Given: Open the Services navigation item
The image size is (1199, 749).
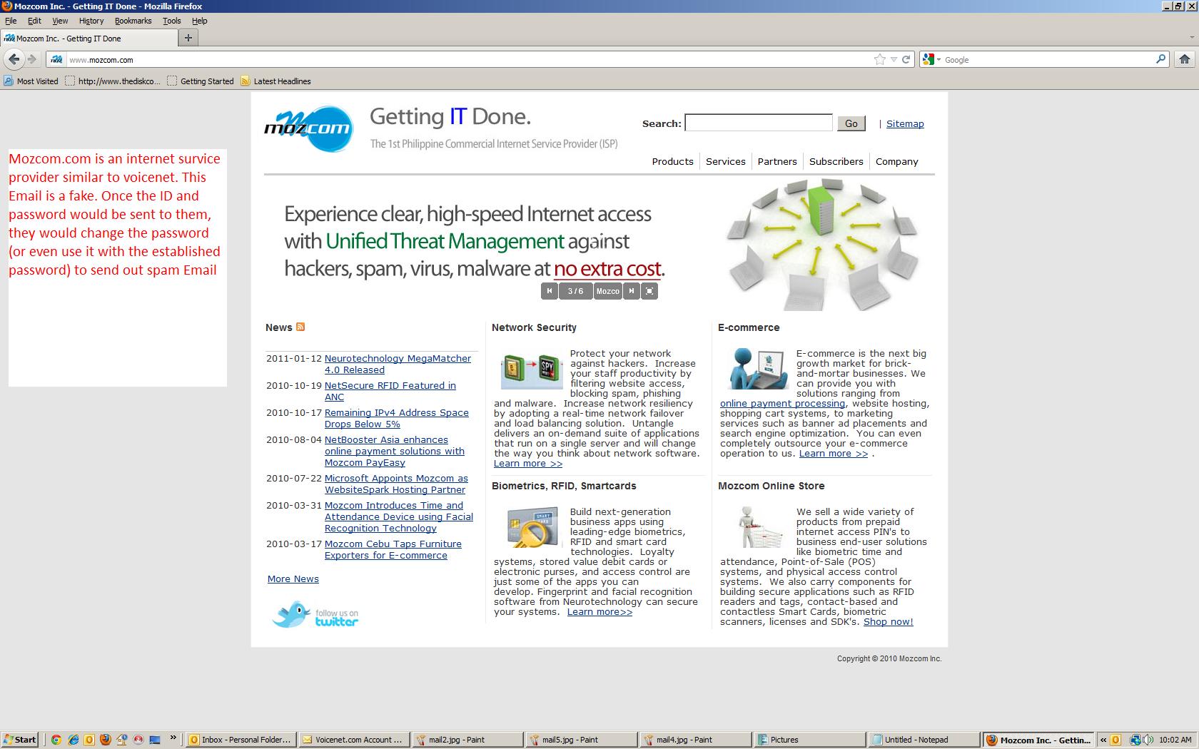Looking at the screenshot, I should pyautogui.click(x=725, y=161).
